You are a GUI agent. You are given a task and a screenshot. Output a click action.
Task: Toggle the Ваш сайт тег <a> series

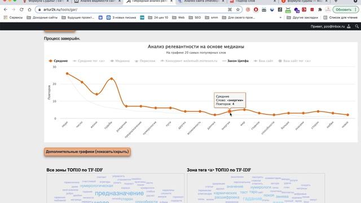pyautogui.click(x=294, y=61)
